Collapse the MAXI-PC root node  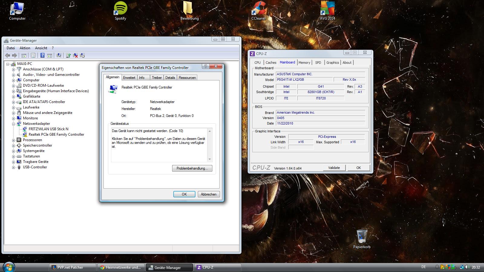(x=8, y=64)
